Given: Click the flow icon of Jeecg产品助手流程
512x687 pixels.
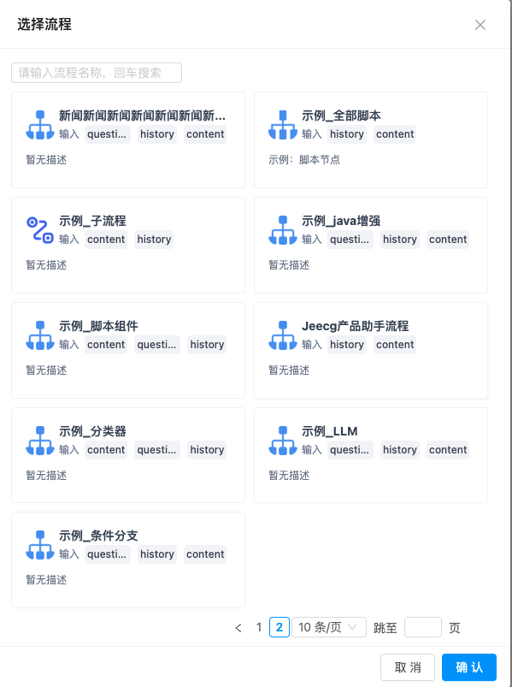Looking at the screenshot, I should click(x=283, y=335).
